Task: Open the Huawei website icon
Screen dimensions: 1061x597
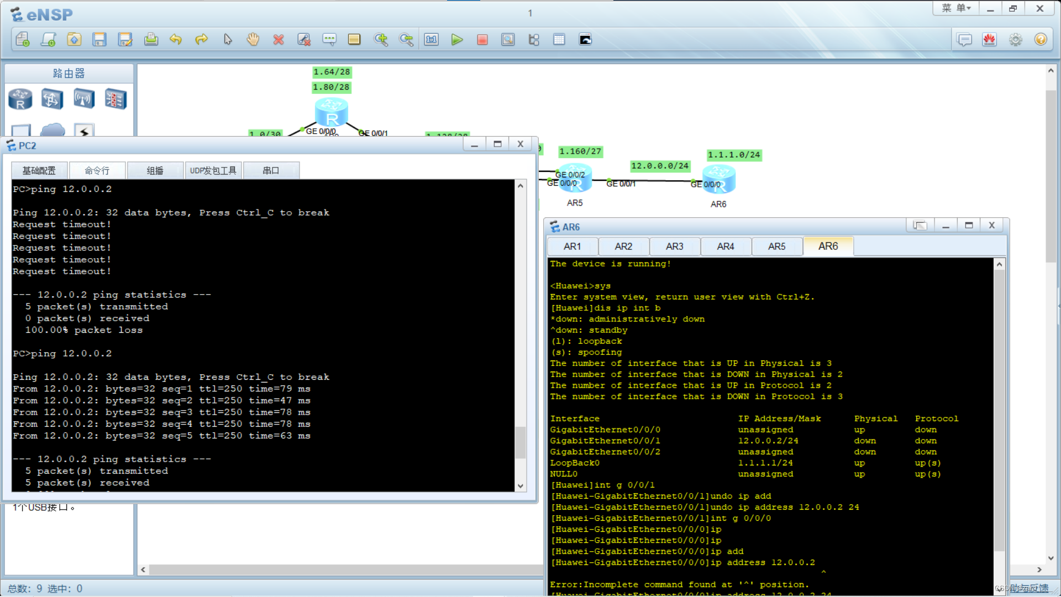Action: click(990, 39)
